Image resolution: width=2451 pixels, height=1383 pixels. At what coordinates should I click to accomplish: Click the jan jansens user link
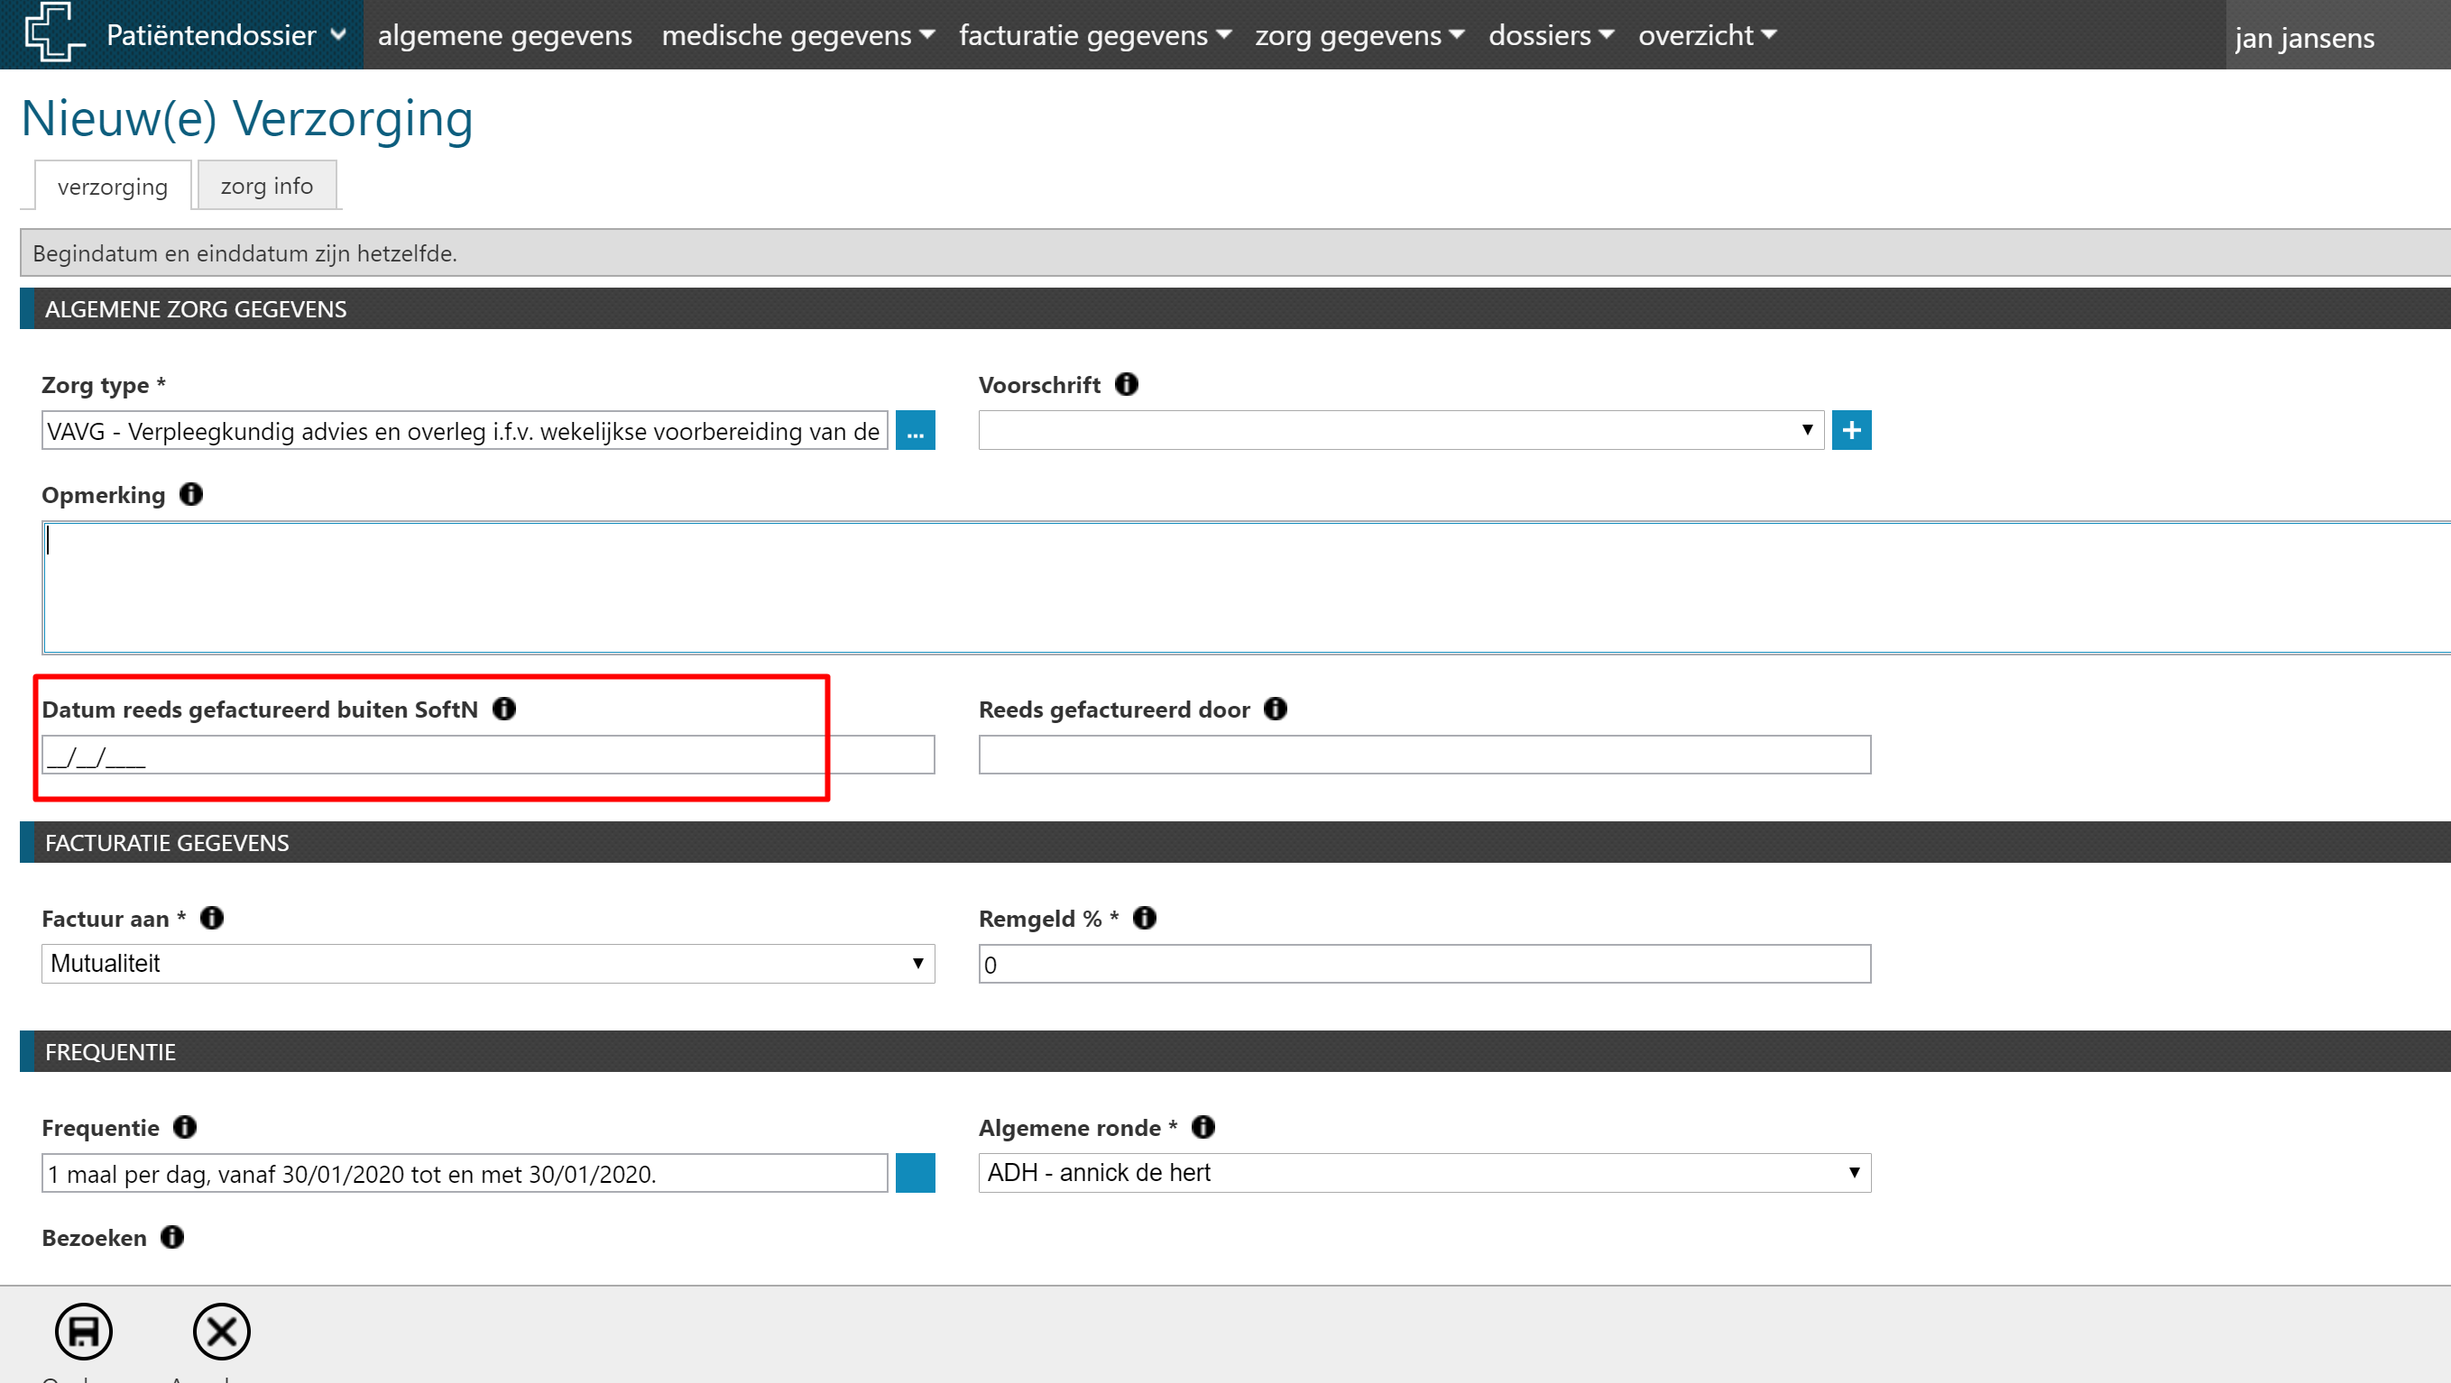2304,38
